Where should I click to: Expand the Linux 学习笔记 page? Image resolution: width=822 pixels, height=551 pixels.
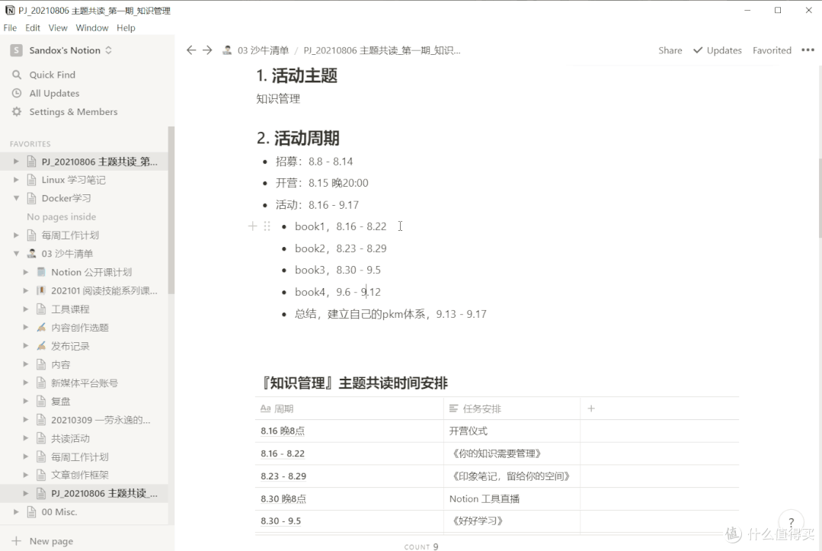pos(15,179)
